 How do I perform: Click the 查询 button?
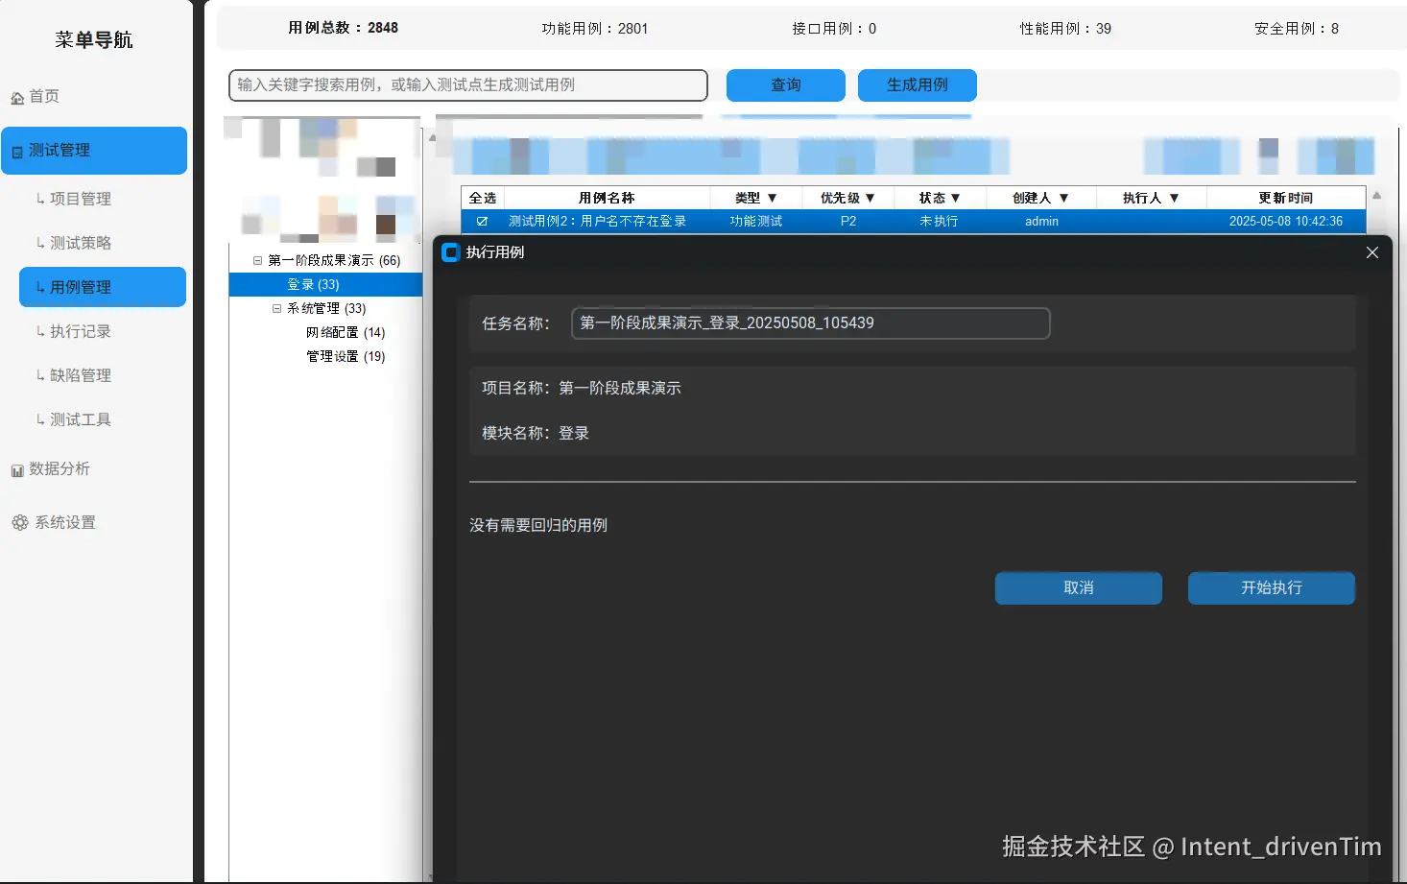click(786, 85)
